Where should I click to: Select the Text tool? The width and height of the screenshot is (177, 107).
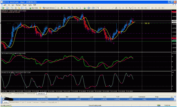pos(123,8)
